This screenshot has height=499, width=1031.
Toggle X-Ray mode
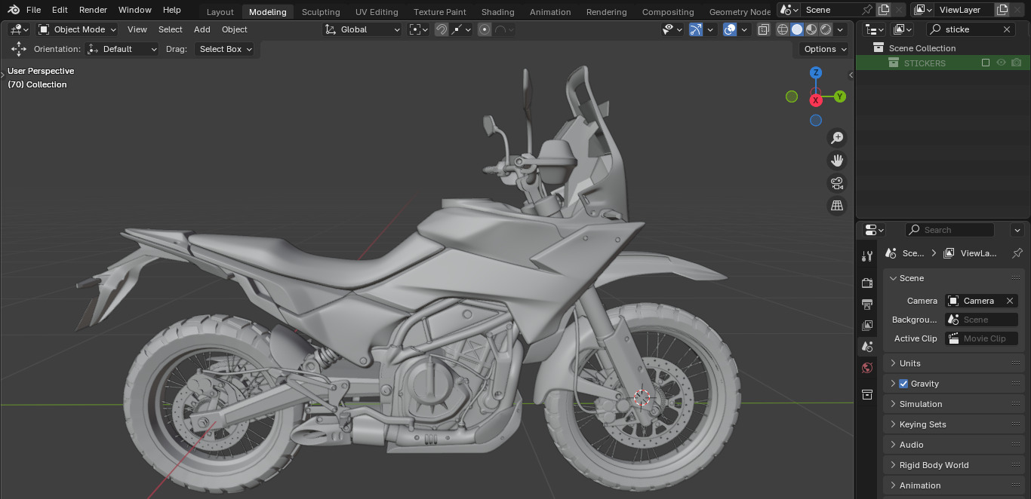[x=764, y=29]
